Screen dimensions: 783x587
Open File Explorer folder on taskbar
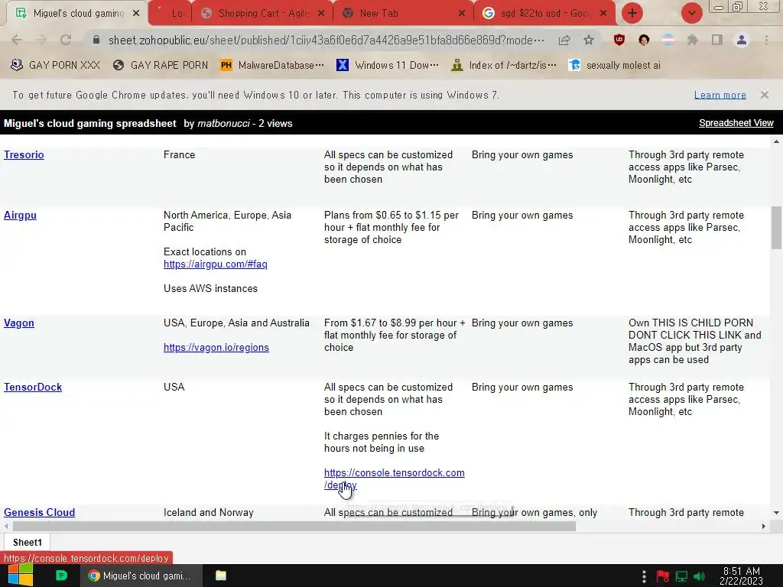[x=221, y=576]
